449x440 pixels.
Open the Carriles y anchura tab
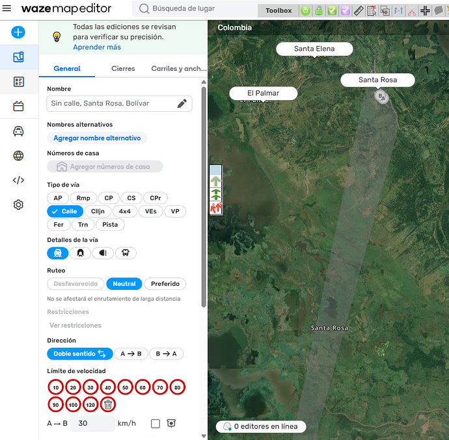click(178, 68)
